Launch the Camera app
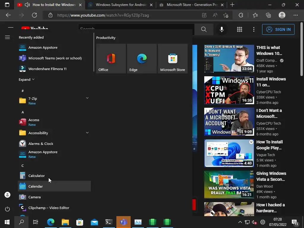The width and height of the screenshot is (304, 228). (54, 197)
